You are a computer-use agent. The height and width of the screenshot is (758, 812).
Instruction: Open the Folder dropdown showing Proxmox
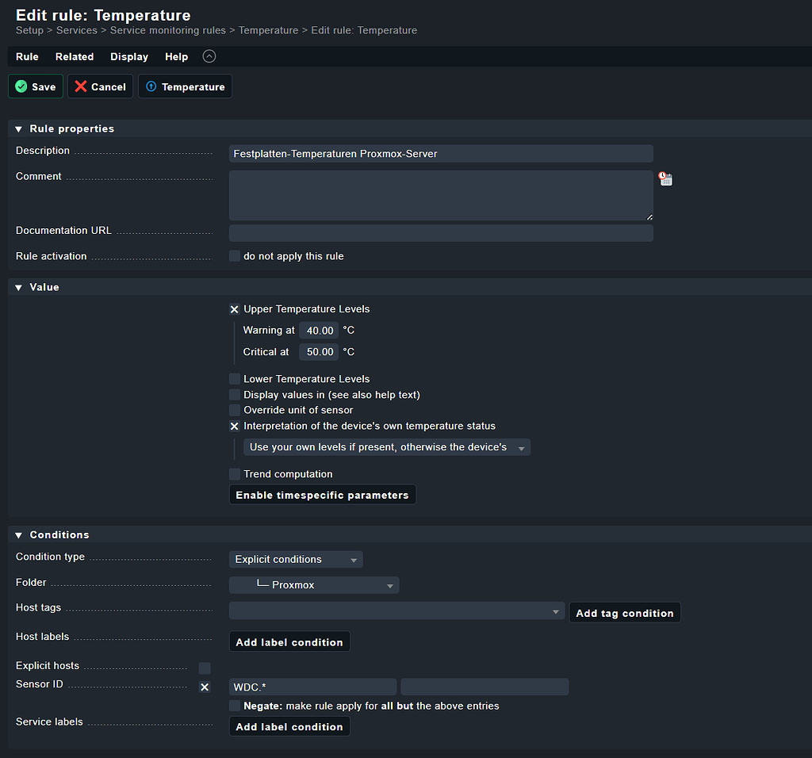[x=314, y=585]
